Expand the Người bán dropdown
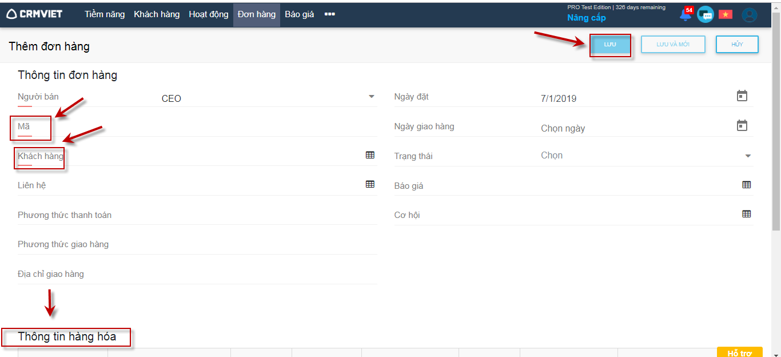Image resolution: width=781 pixels, height=357 pixels. coord(371,97)
